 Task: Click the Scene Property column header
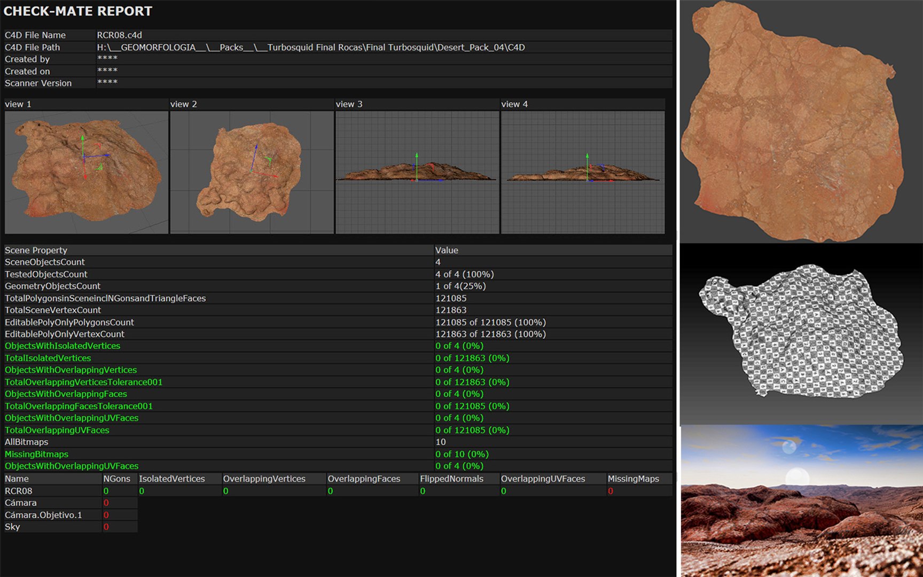(x=36, y=250)
